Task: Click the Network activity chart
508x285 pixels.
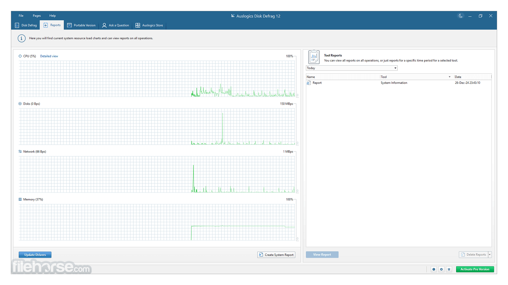Action: tap(157, 174)
